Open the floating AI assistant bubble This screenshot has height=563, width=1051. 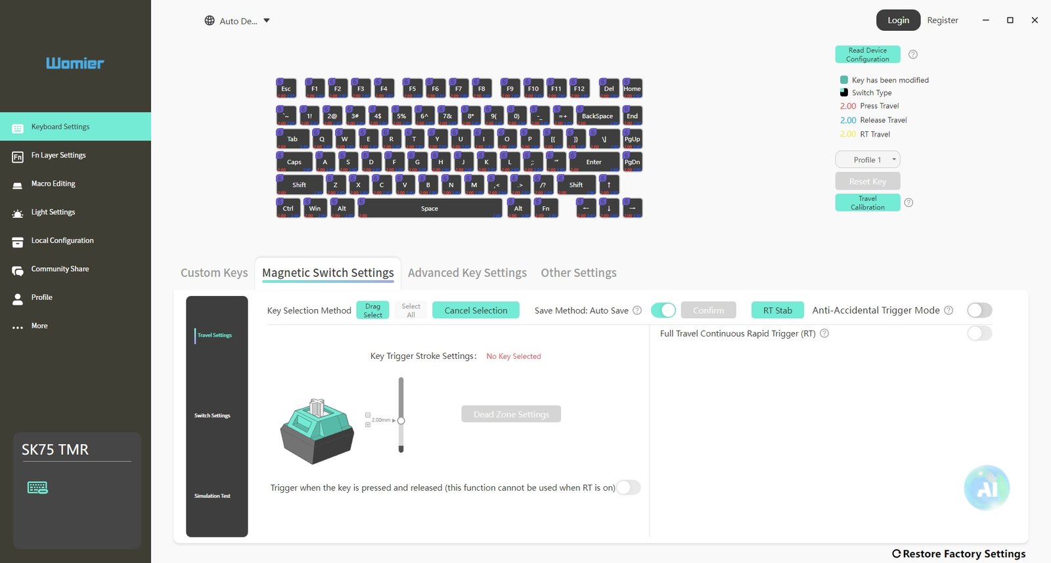coord(986,488)
